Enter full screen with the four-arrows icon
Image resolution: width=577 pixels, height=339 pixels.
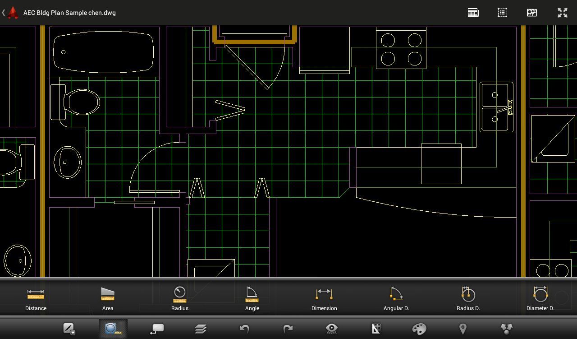pos(562,13)
